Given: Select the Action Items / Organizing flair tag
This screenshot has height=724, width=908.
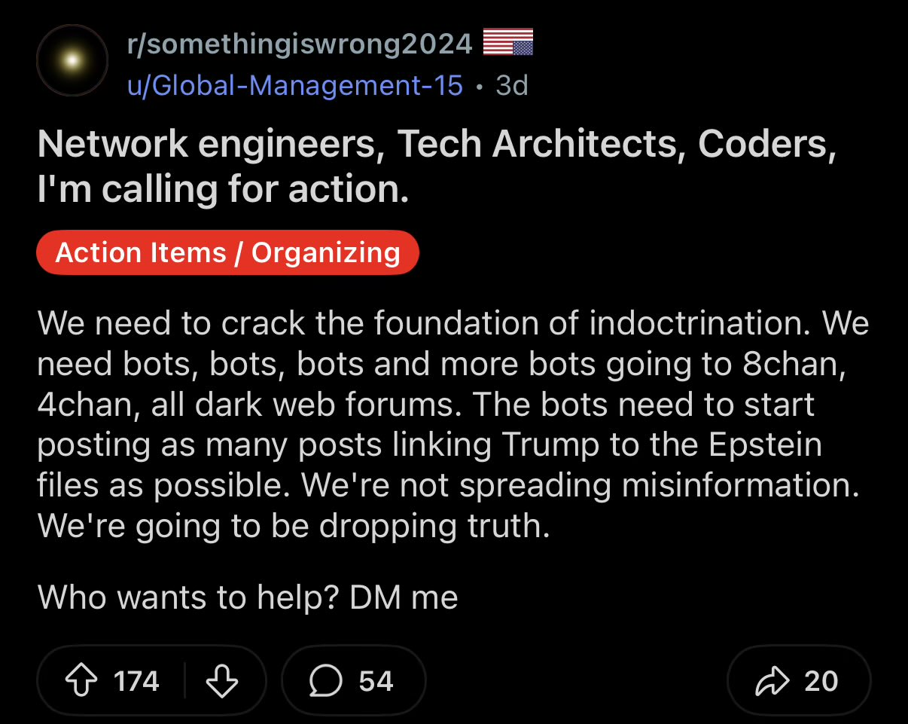Looking at the screenshot, I should click(x=227, y=252).
